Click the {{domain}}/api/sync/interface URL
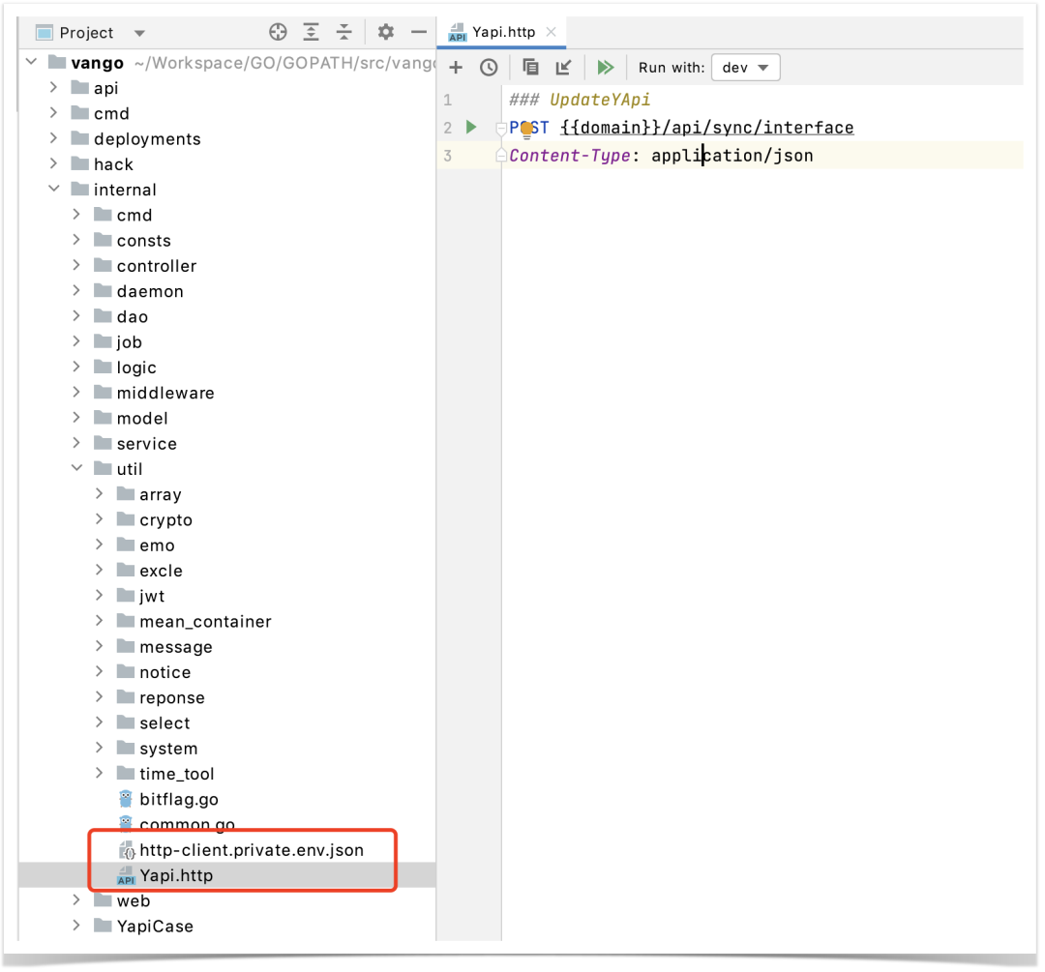Viewport: 1045px width, 972px height. pyautogui.click(x=707, y=128)
